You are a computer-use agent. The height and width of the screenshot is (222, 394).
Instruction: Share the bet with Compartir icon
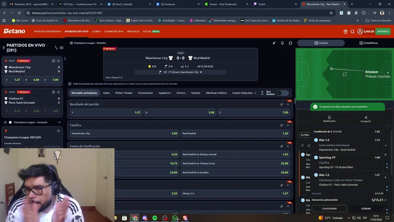click(366, 119)
